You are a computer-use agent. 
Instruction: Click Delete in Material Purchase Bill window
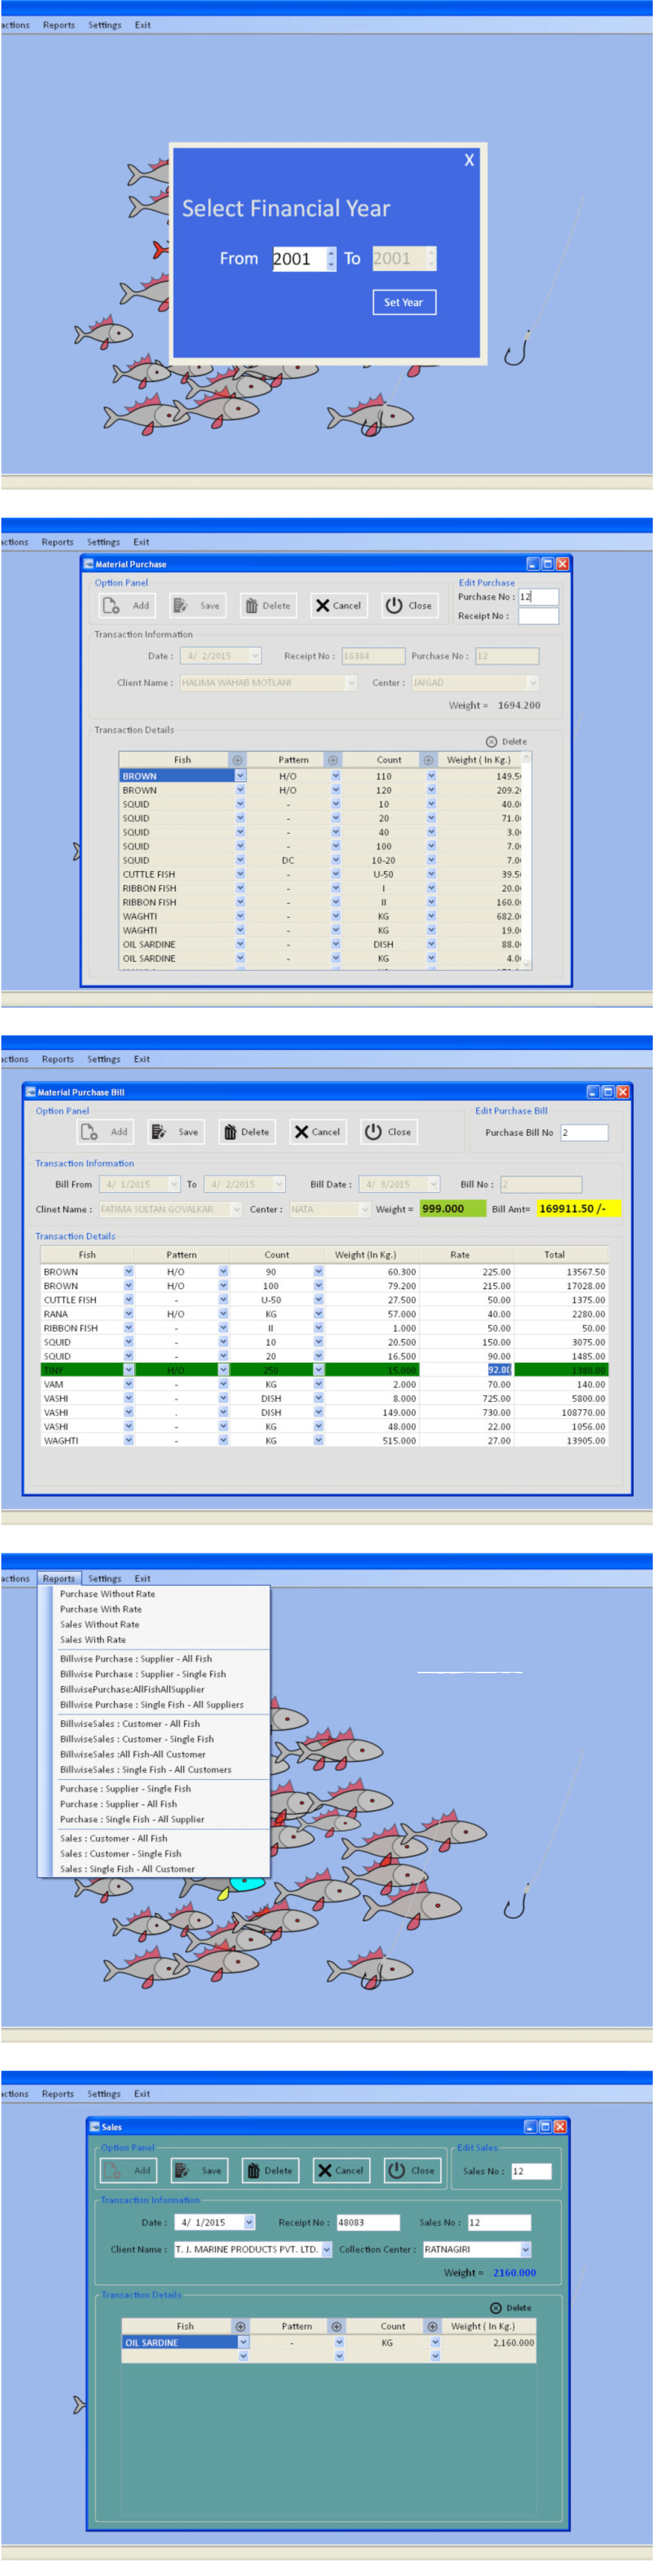tap(246, 1132)
